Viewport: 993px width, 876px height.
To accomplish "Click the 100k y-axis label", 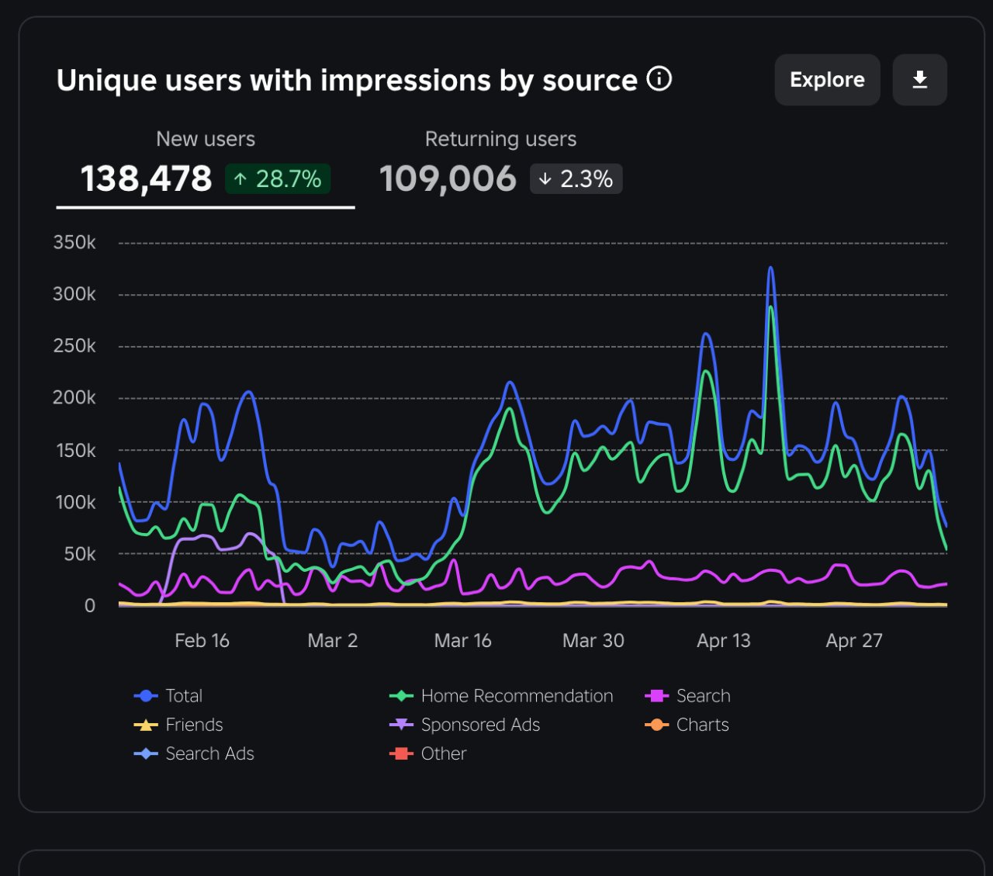I will pyautogui.click(x=76, y=503).
